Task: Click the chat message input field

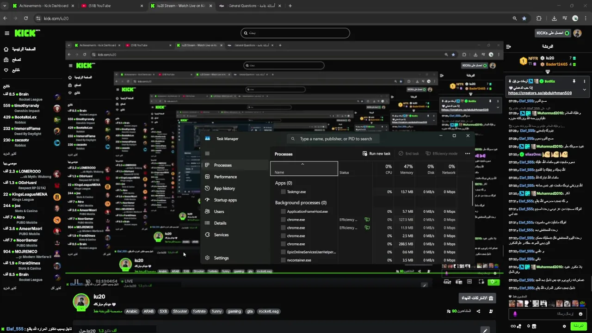Action: tap(548, 314)
